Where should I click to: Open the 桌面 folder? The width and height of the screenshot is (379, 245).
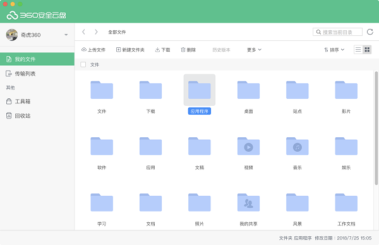coord(248,90)
